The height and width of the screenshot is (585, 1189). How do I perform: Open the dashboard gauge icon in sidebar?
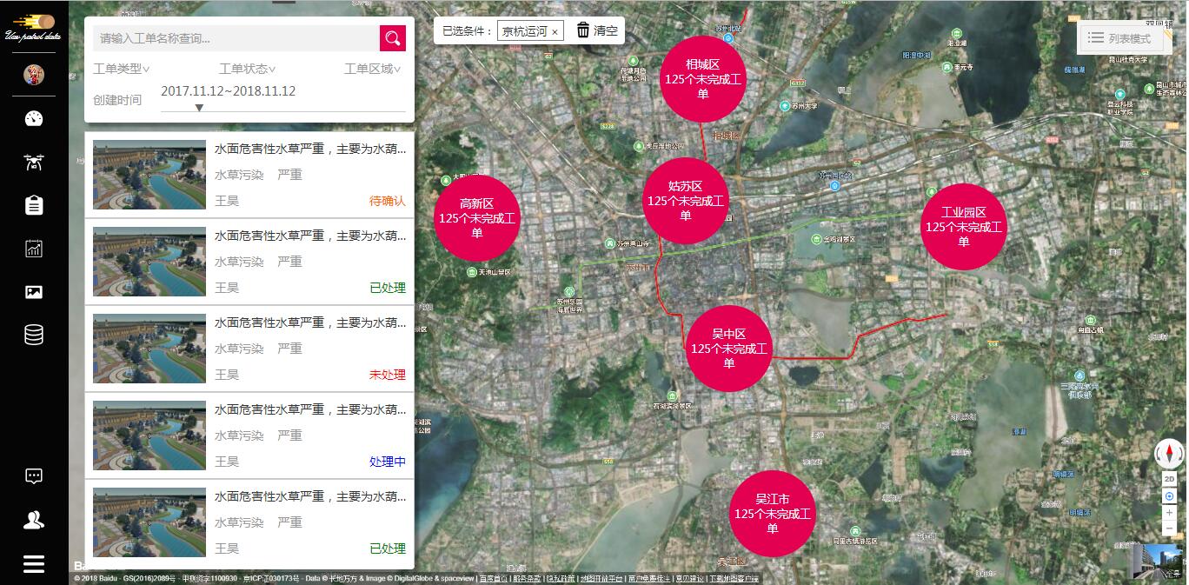pos(34,119)
